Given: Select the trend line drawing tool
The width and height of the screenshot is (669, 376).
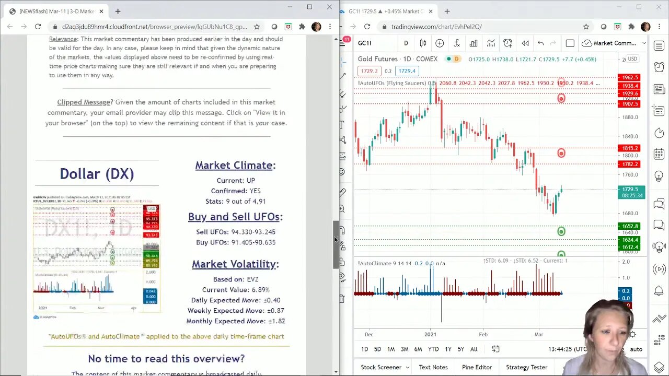Looking at the screenshot, I should coord(342,77).
